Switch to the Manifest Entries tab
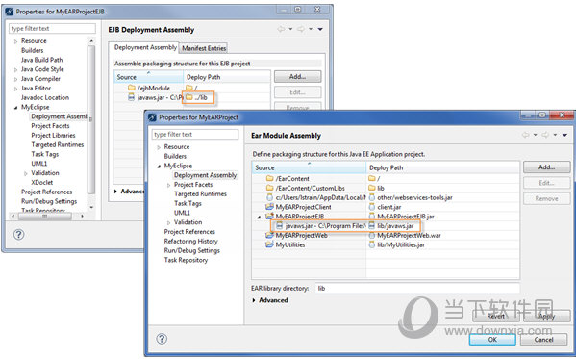This screenshot has width=576, height=359. tap(204, 48)
